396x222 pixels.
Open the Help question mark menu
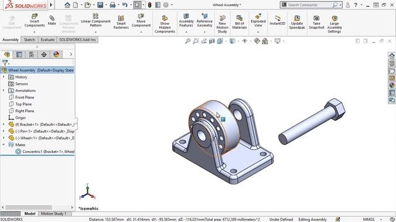click(x=356, y=5)
